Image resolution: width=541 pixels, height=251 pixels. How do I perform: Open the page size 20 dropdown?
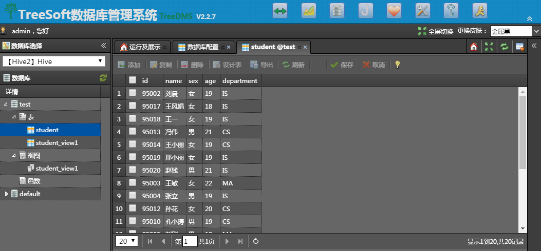(x=126, y=241)
